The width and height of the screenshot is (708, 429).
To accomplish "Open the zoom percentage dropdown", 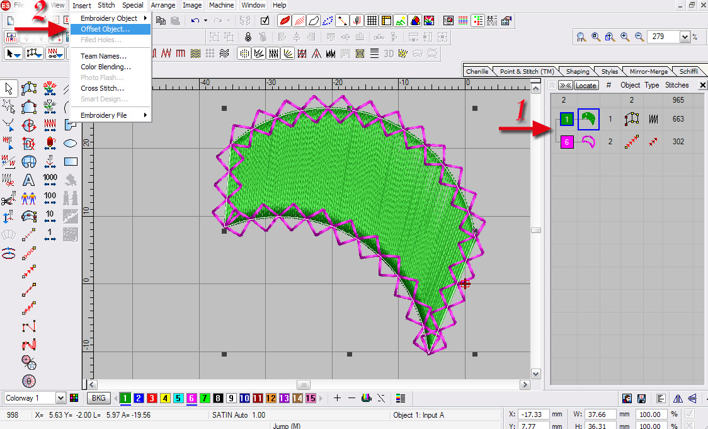I will [685, 37].
